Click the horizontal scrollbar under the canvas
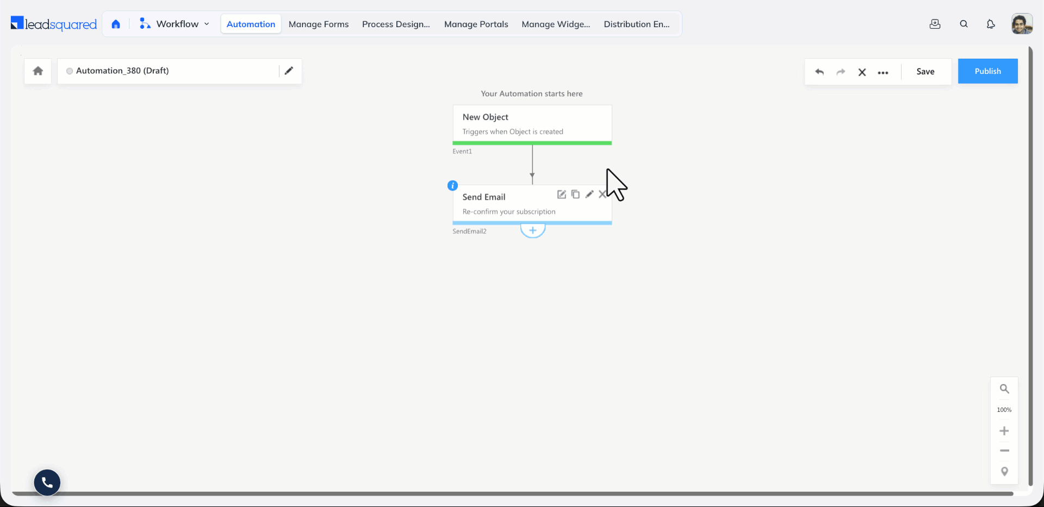 click(x=513, y=493)
